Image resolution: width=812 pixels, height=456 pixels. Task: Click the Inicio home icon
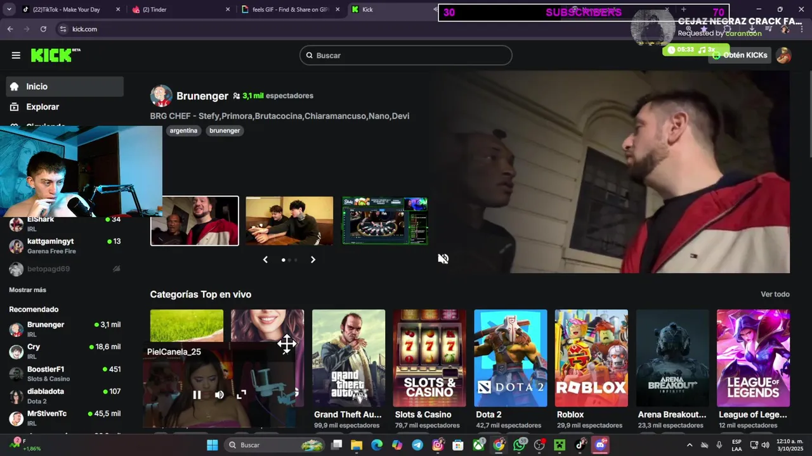(15, 87)
